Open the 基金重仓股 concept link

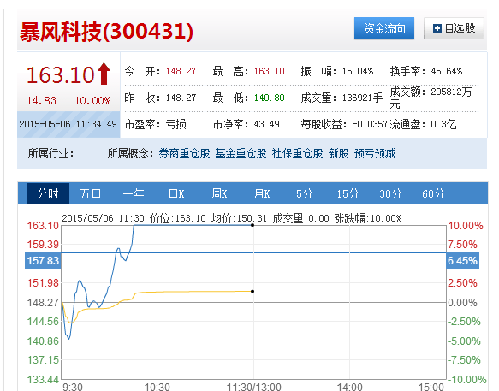coord(241,154)
